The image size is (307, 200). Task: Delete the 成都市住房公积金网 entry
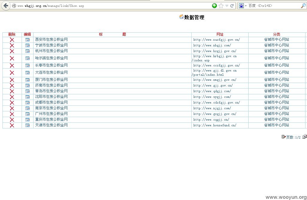coord(12,102)
